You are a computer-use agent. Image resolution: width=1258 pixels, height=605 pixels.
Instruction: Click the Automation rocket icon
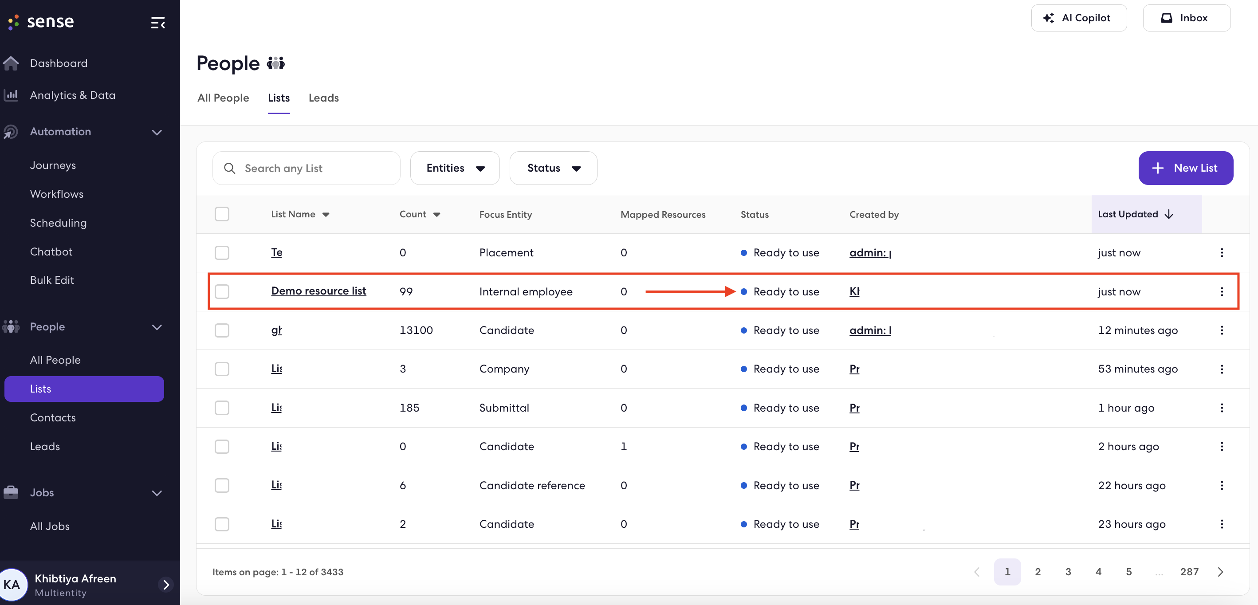[x=10, y=132]
